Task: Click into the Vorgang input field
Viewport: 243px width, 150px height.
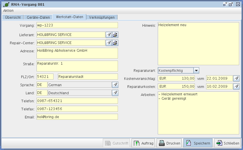Action: pos(77,25)
